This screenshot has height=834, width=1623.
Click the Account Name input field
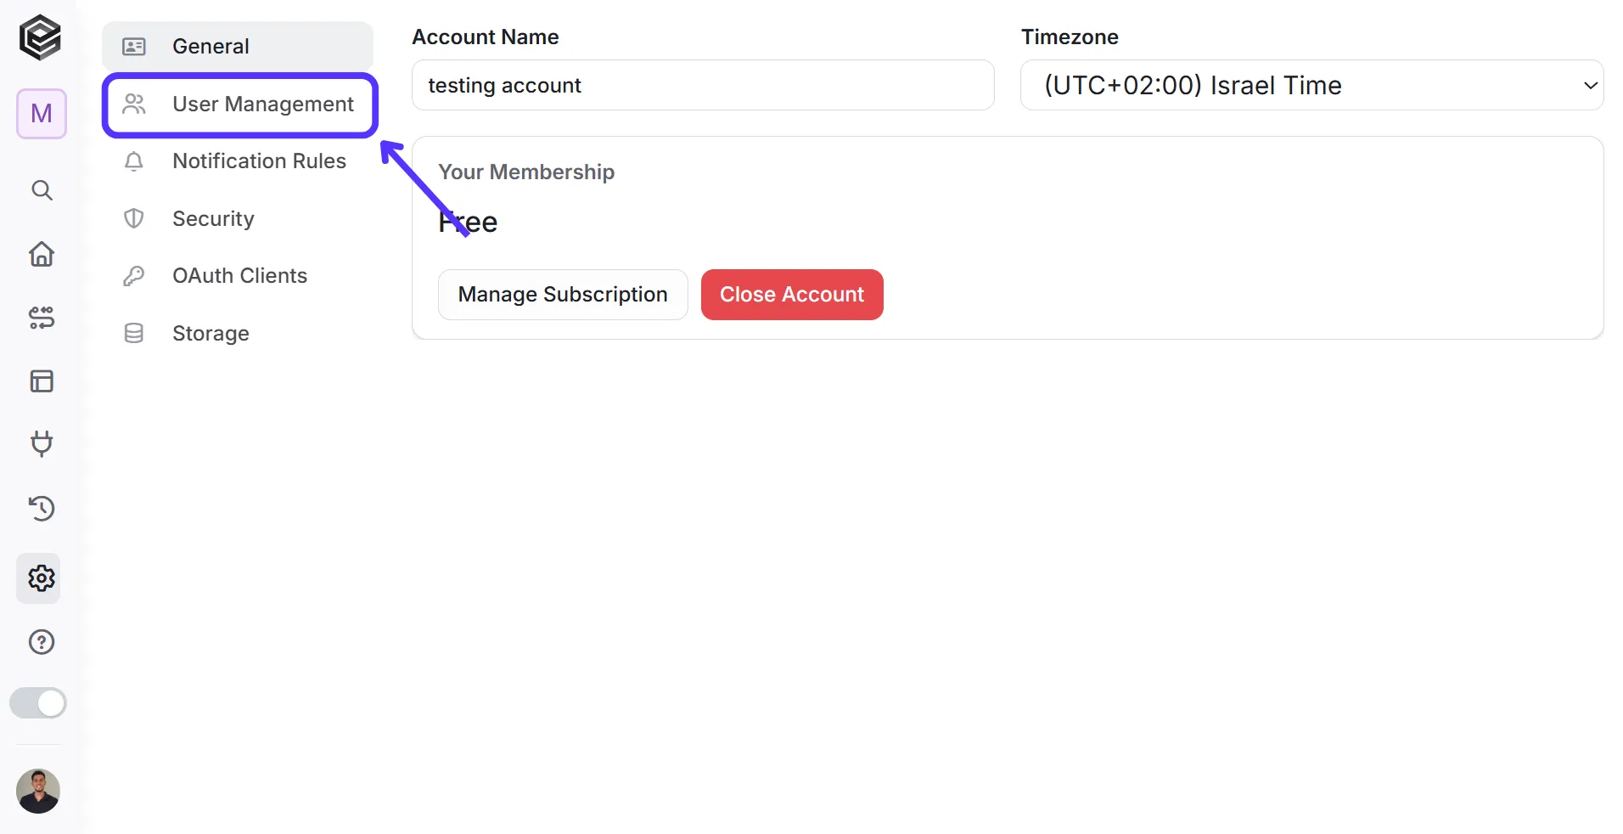pos(703,85)
